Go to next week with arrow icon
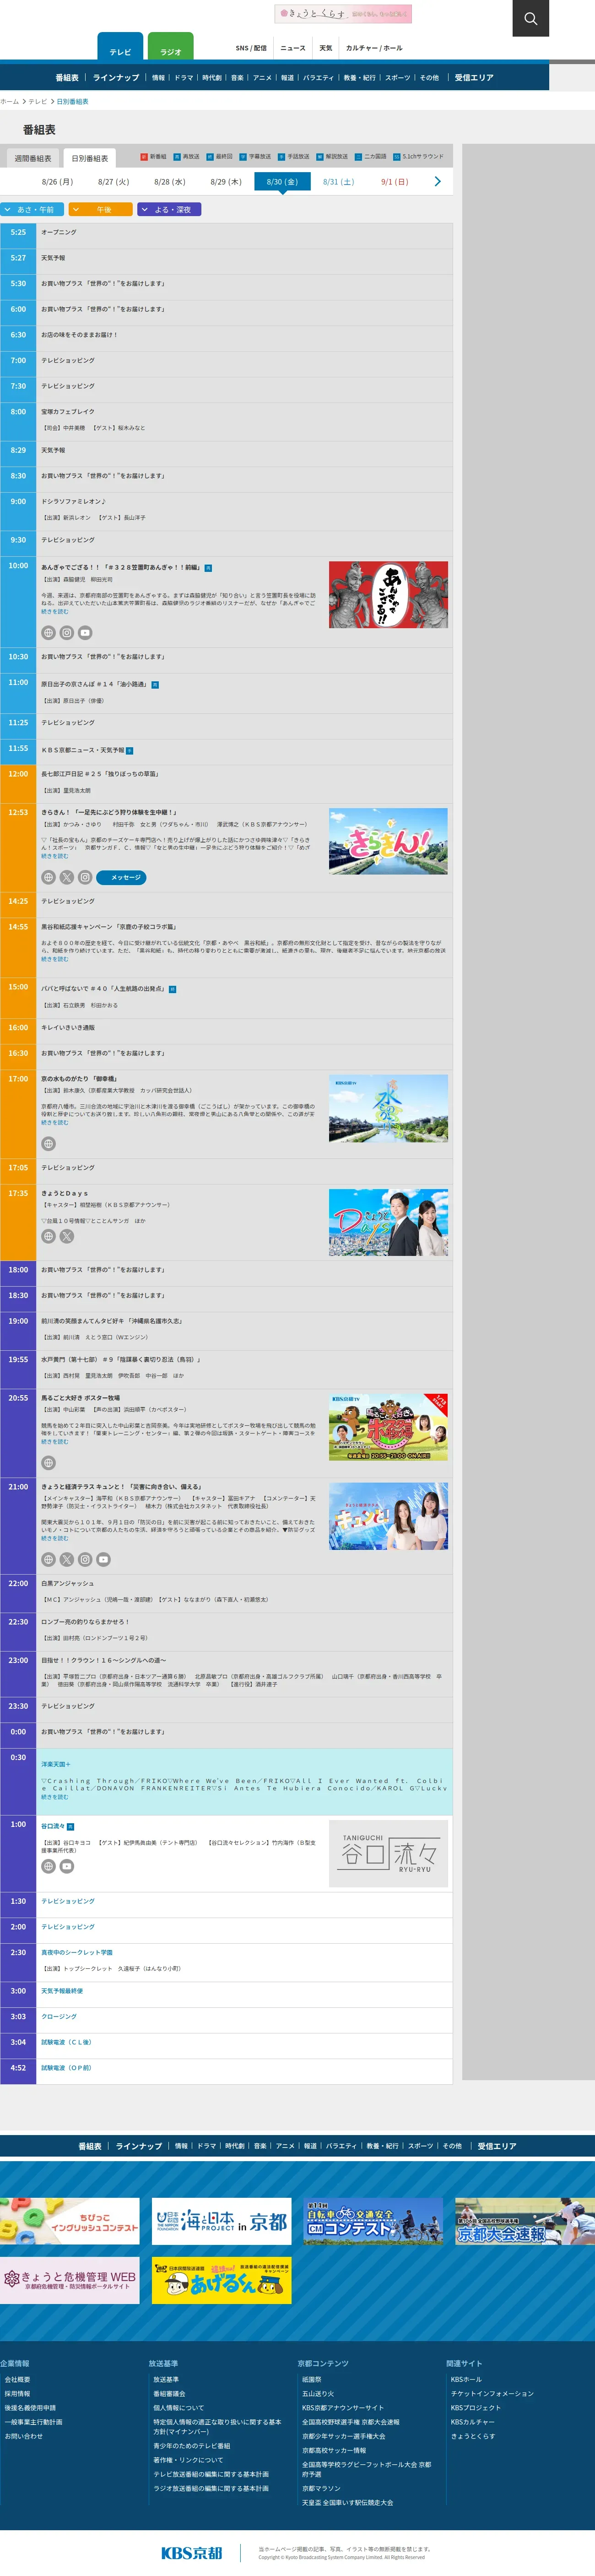The image size is (595, 2576). click(437, 181)
